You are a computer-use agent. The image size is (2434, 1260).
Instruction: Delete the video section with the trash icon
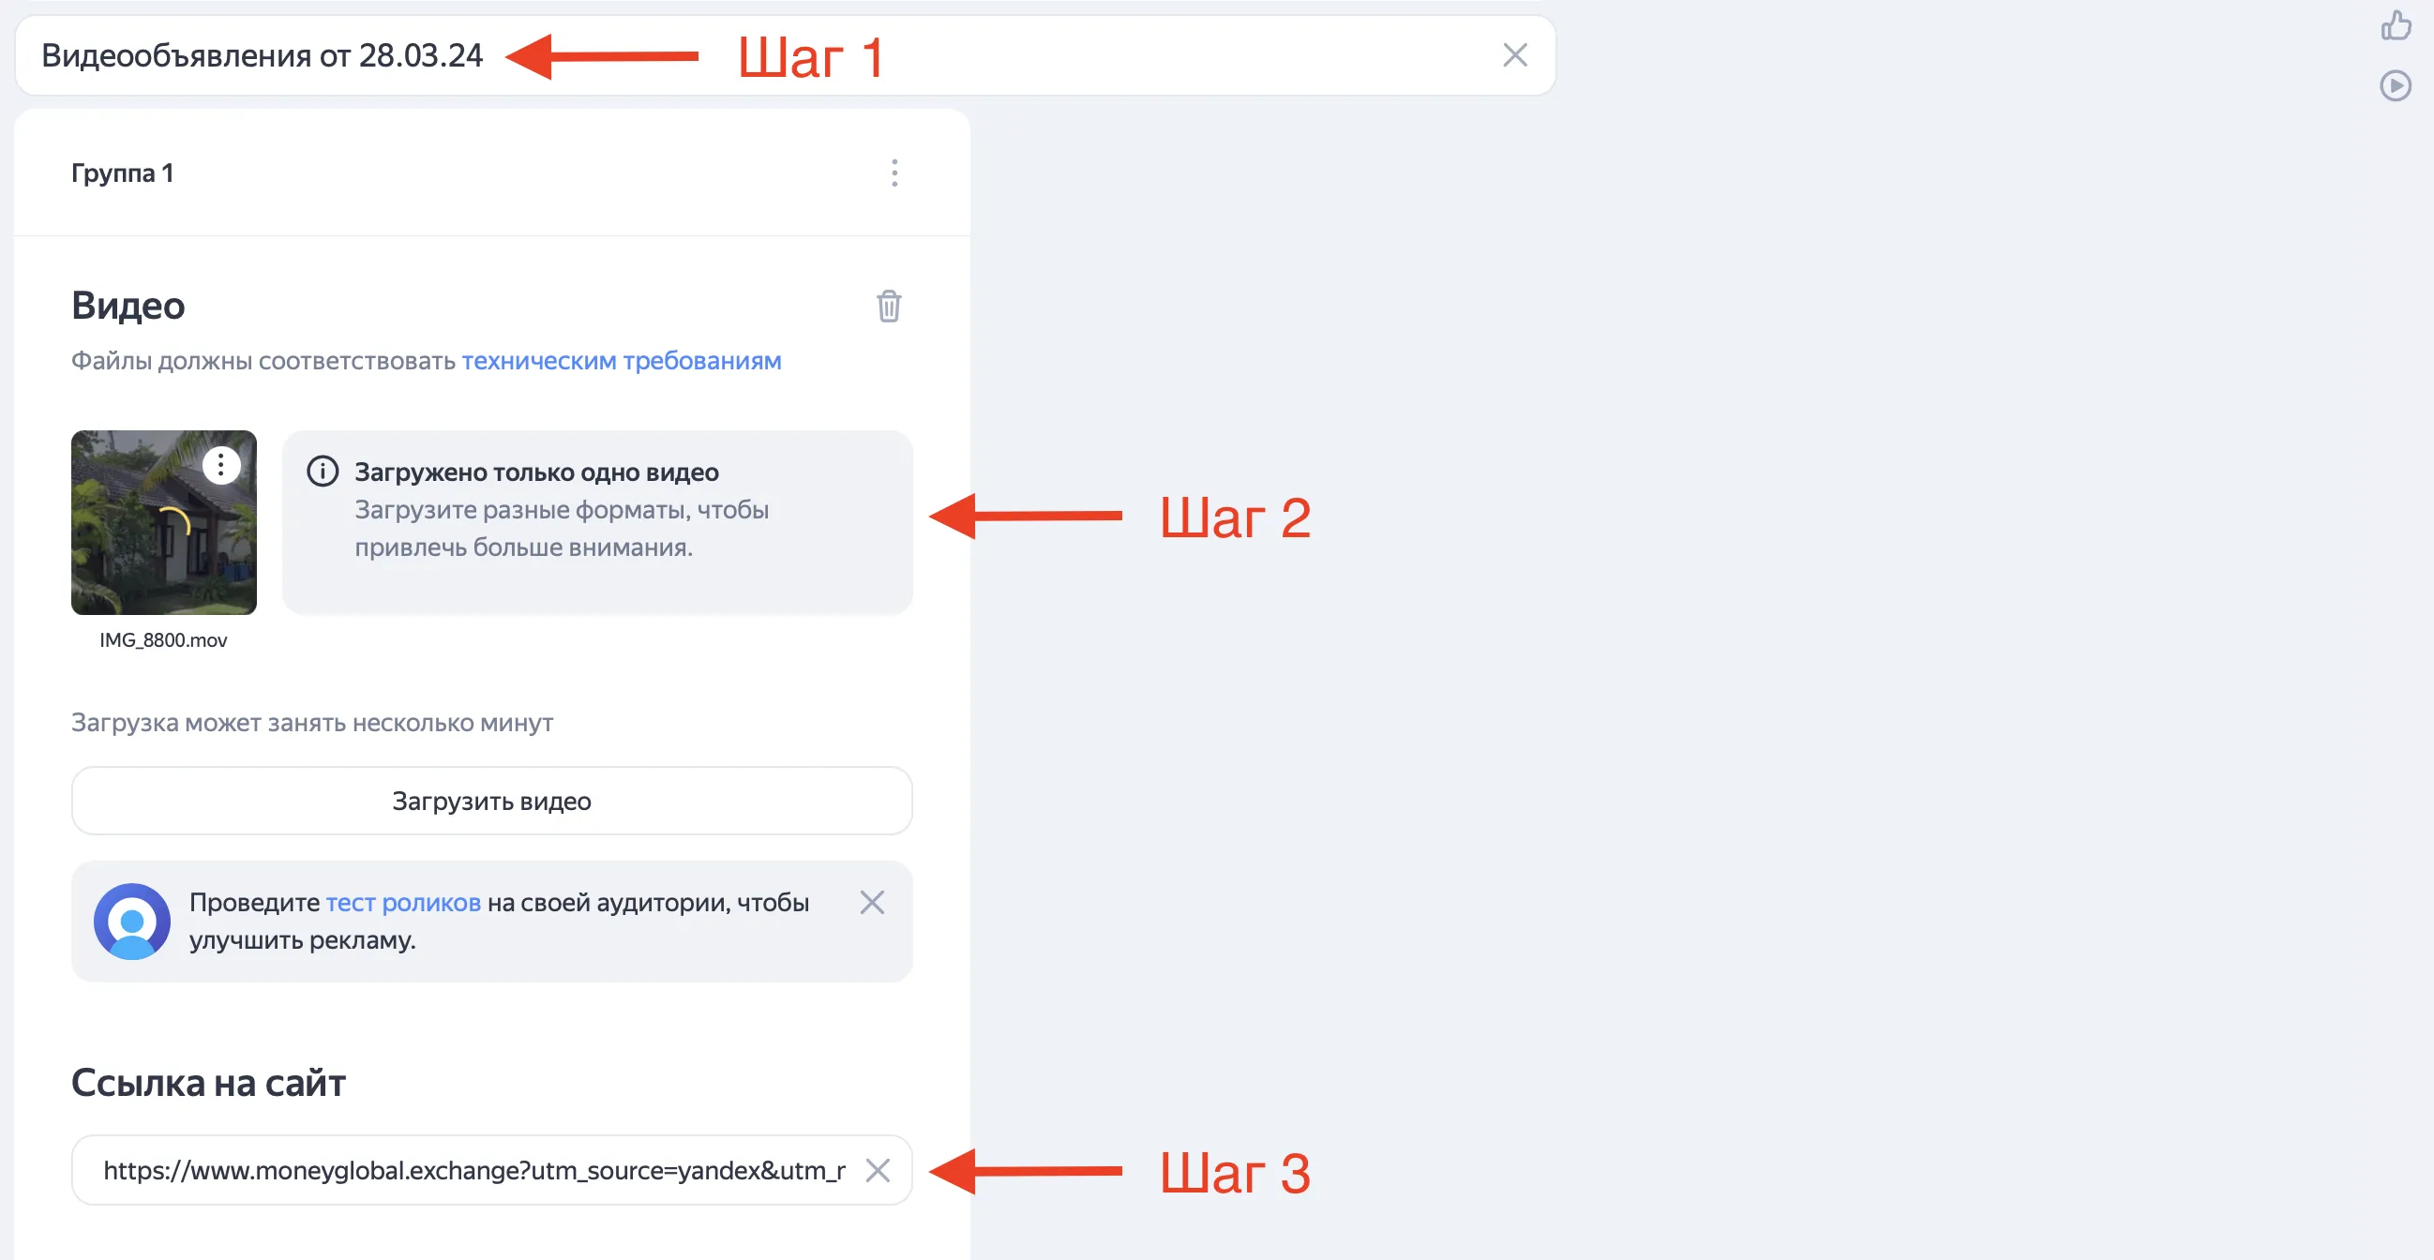[888, 306]
